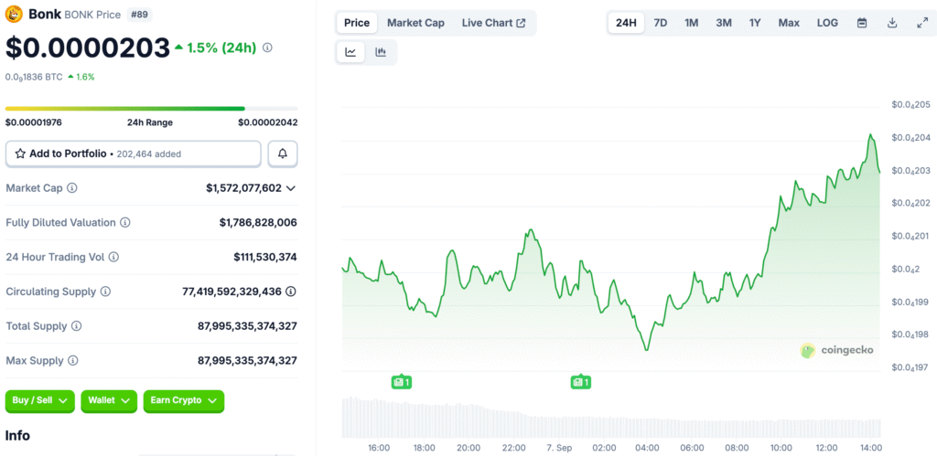This screenshot has width=937, height=456.
Task: Select 1M time range
Action: pos(692,23)
